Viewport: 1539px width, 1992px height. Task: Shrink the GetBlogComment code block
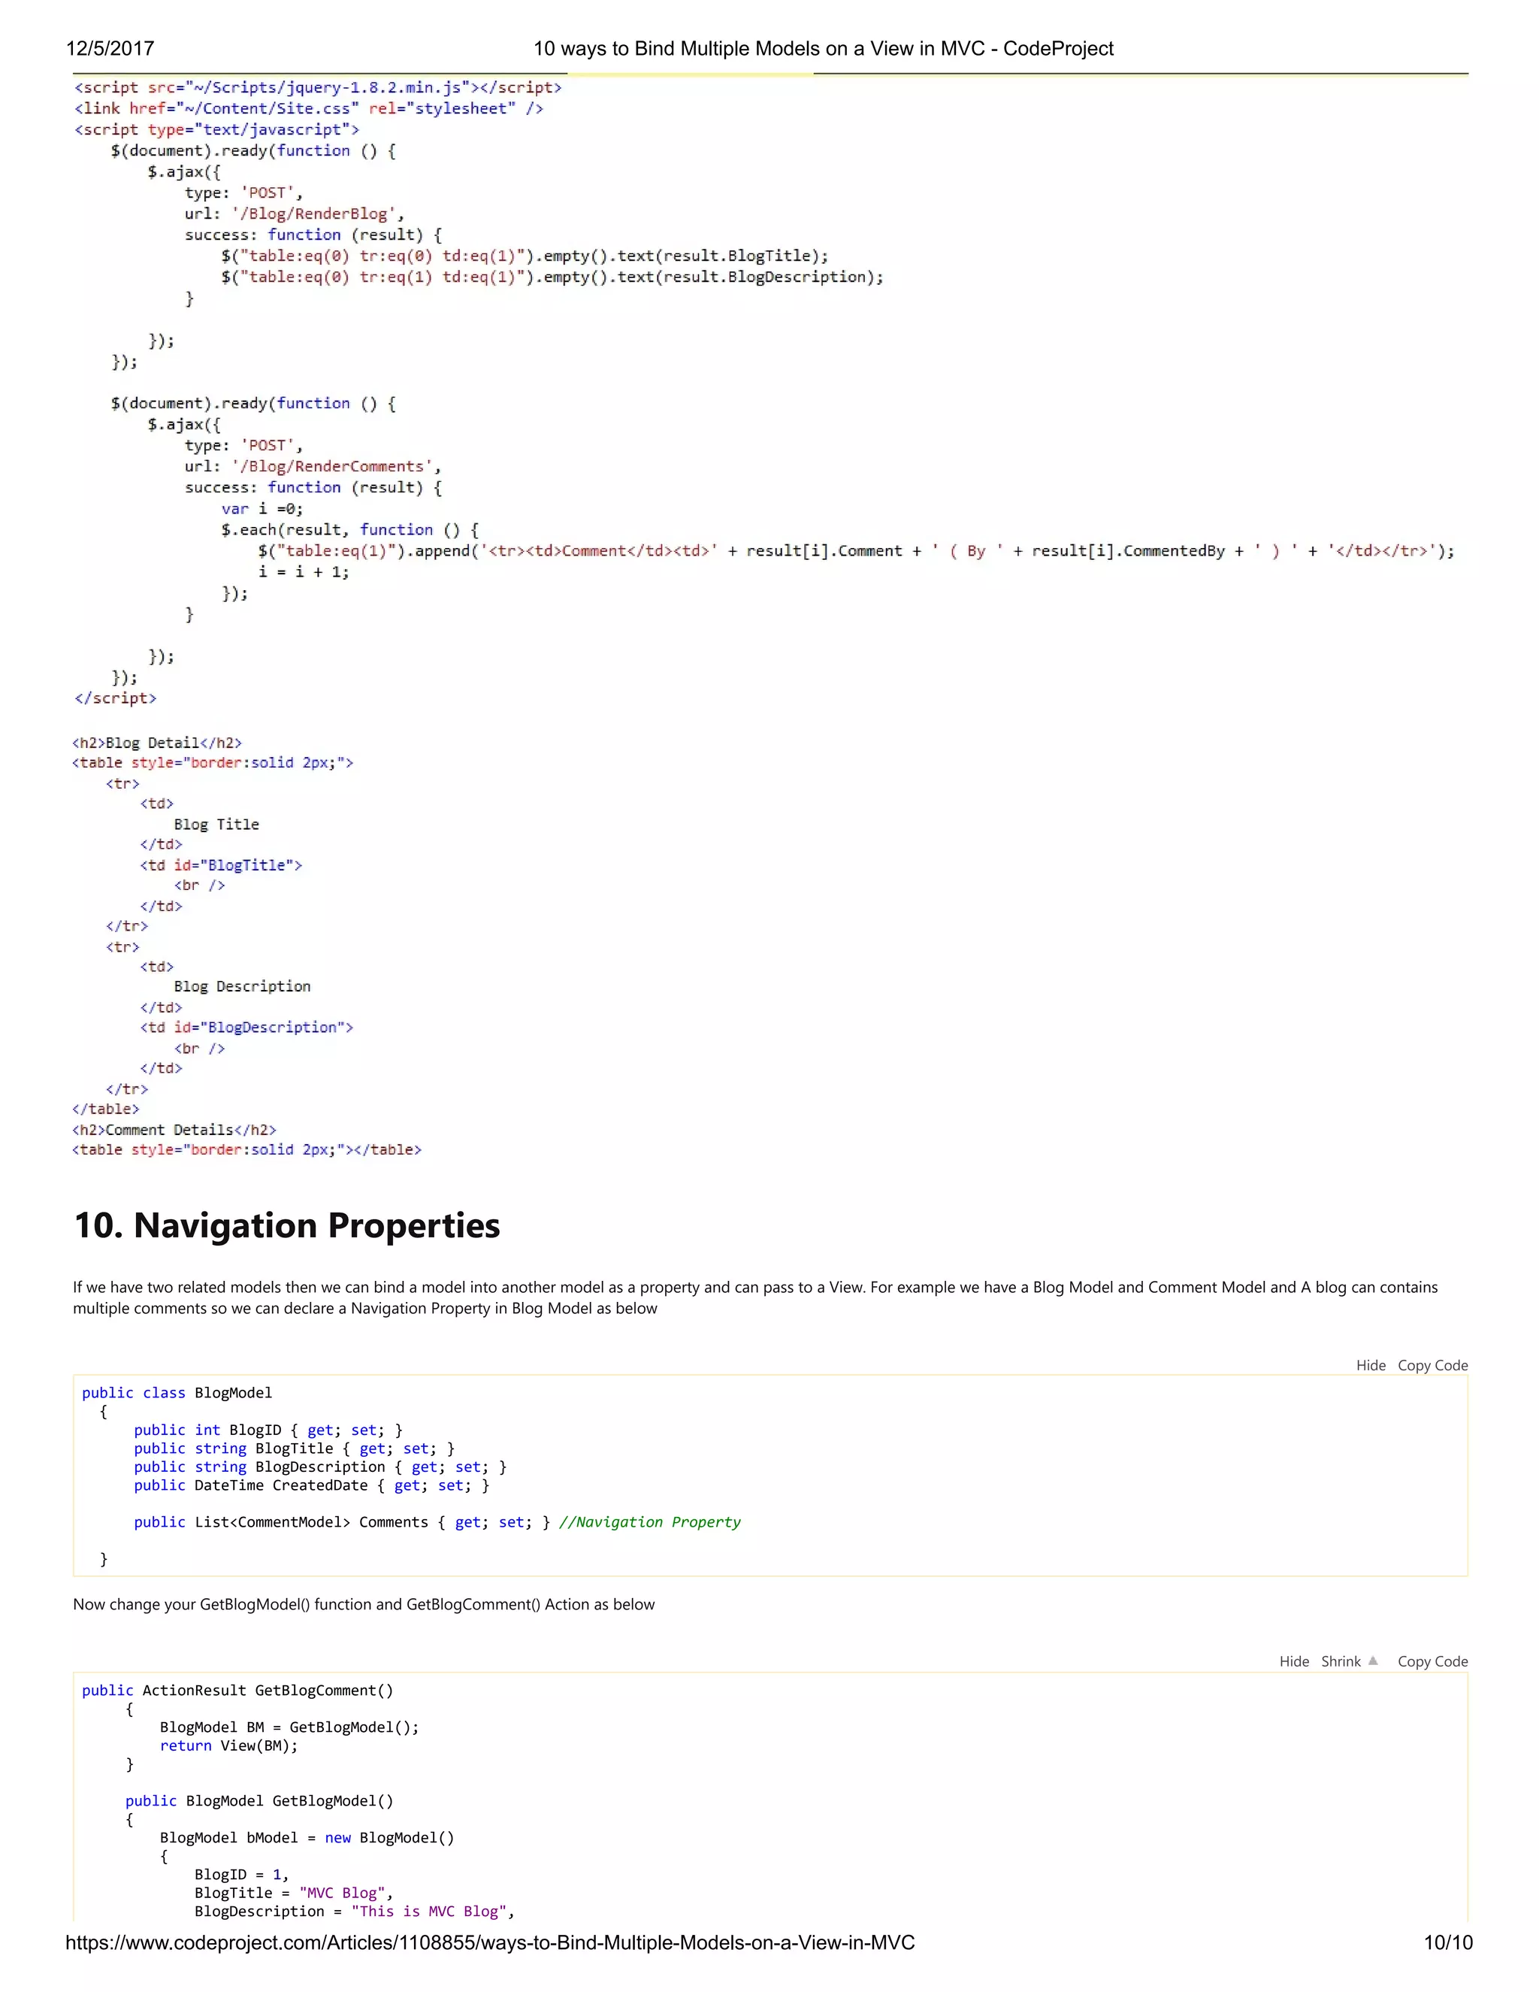coord(1341,1661)
